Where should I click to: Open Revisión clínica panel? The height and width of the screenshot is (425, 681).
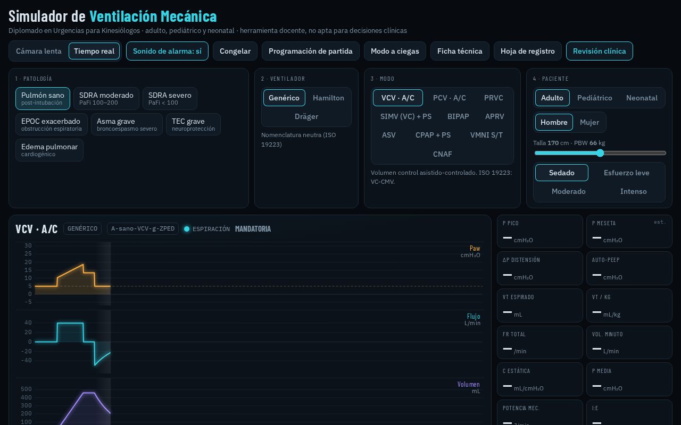click(600, 51)
